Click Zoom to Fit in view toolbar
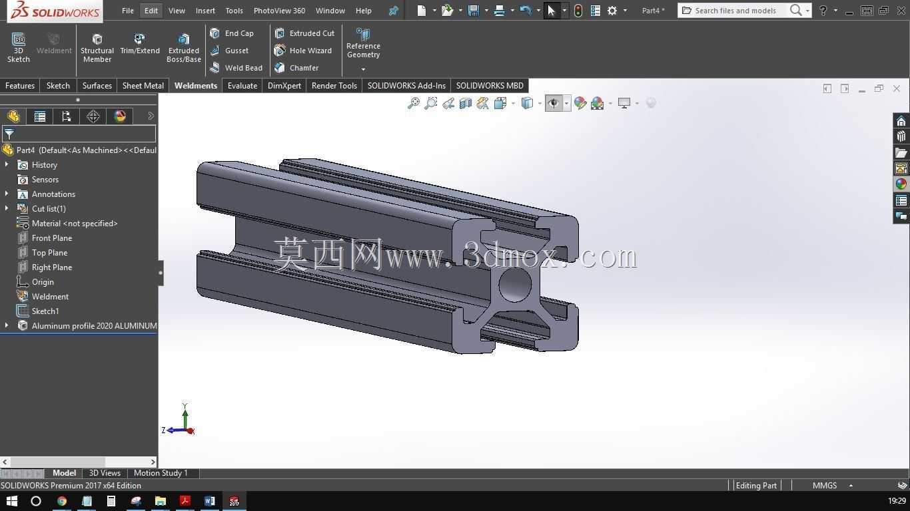This screenshot has width=910, height=511. coord(414,103)
